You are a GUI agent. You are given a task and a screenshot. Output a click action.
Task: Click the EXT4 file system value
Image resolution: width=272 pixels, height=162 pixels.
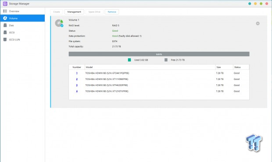point(115,41)
